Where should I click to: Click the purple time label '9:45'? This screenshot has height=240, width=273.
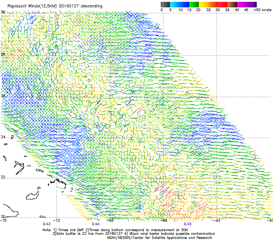[x=187, y=224]
